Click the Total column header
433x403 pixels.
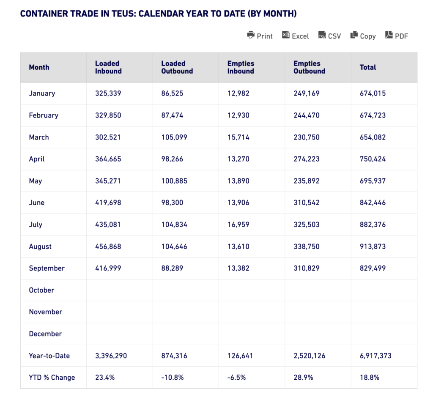(x=368, y=67)
